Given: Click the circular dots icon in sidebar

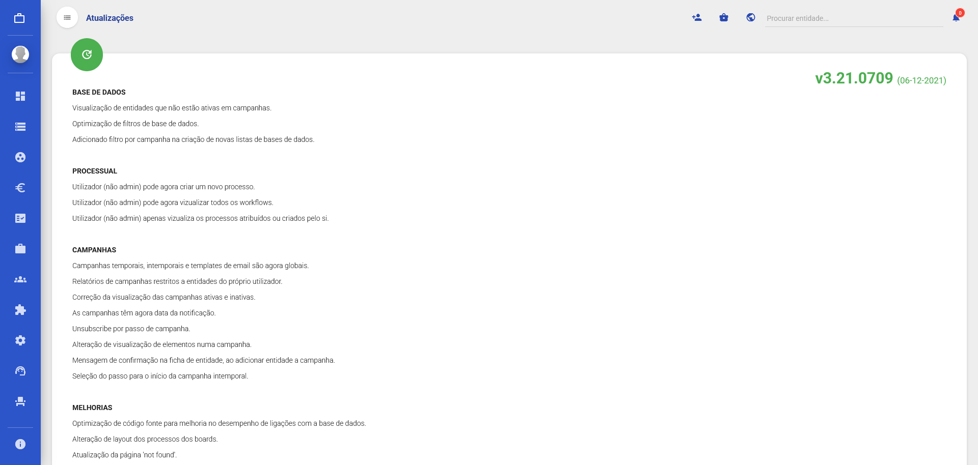Looking at the screenshot, I should (x=20, y=157).
